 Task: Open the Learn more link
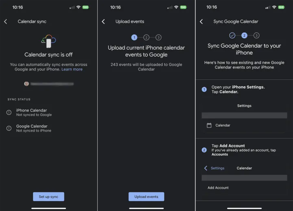click(x=72, y=70)
